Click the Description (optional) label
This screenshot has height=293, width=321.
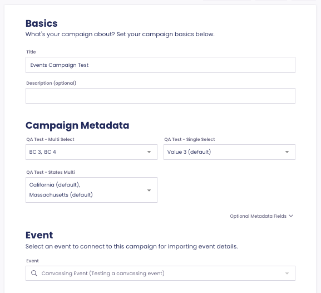click(51, 83)
